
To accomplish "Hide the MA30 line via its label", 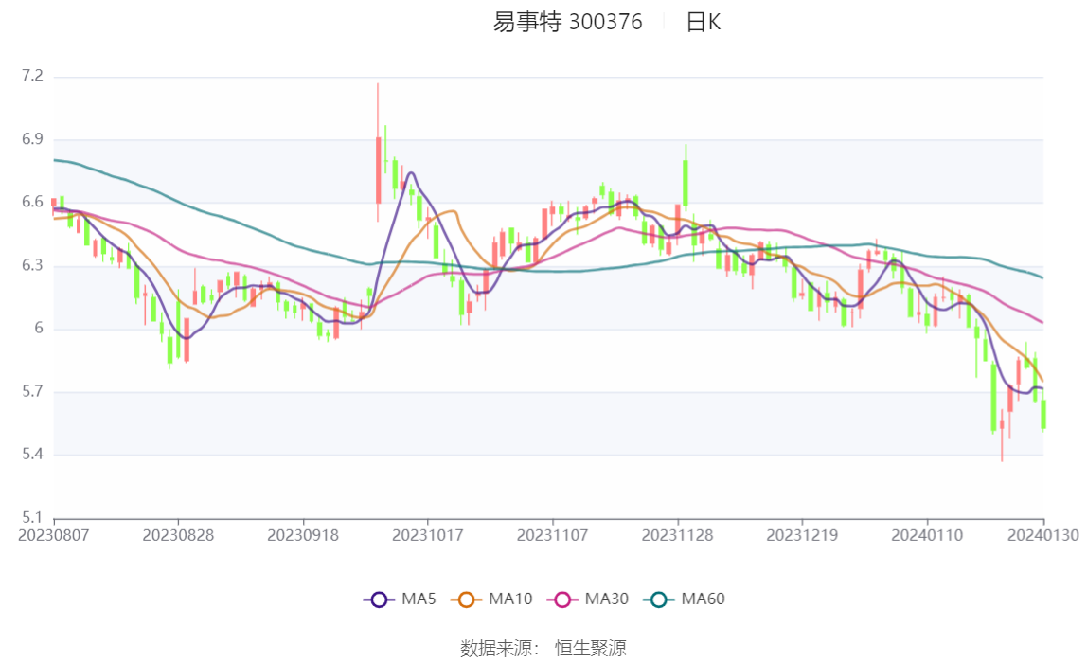I will coord(607,599).
